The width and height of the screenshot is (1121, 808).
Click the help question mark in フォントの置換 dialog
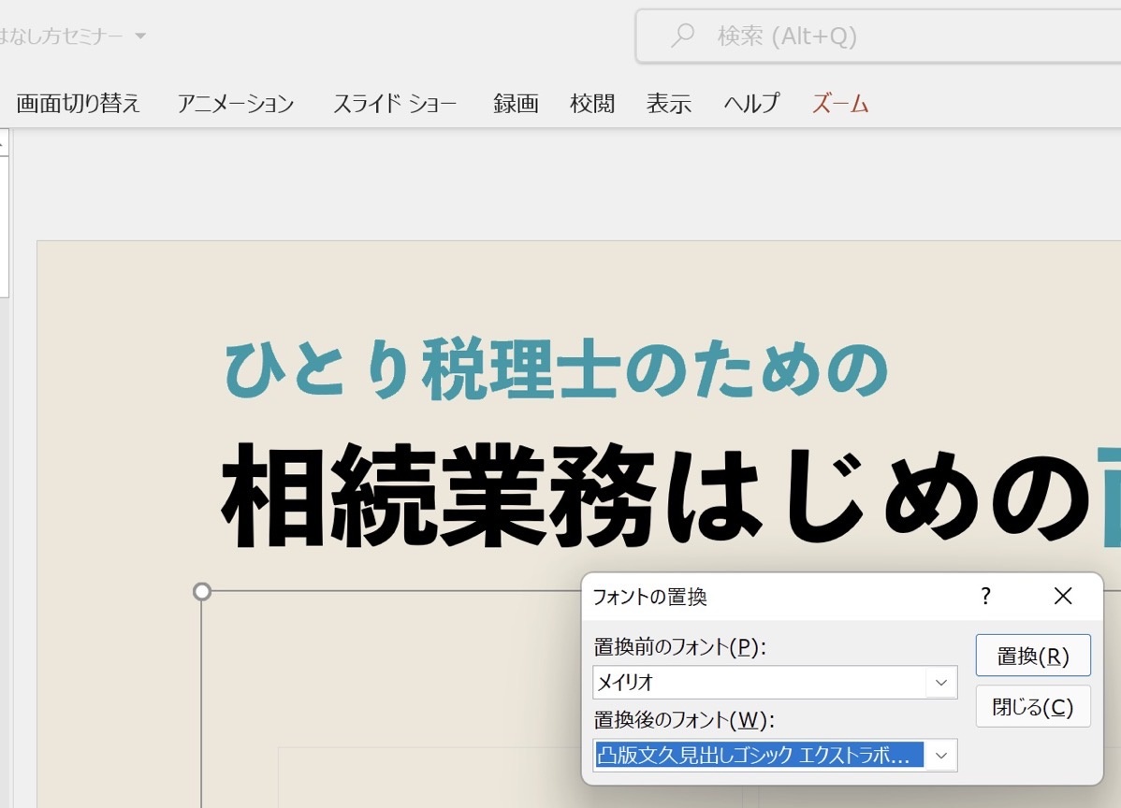(x=986, y=596)
